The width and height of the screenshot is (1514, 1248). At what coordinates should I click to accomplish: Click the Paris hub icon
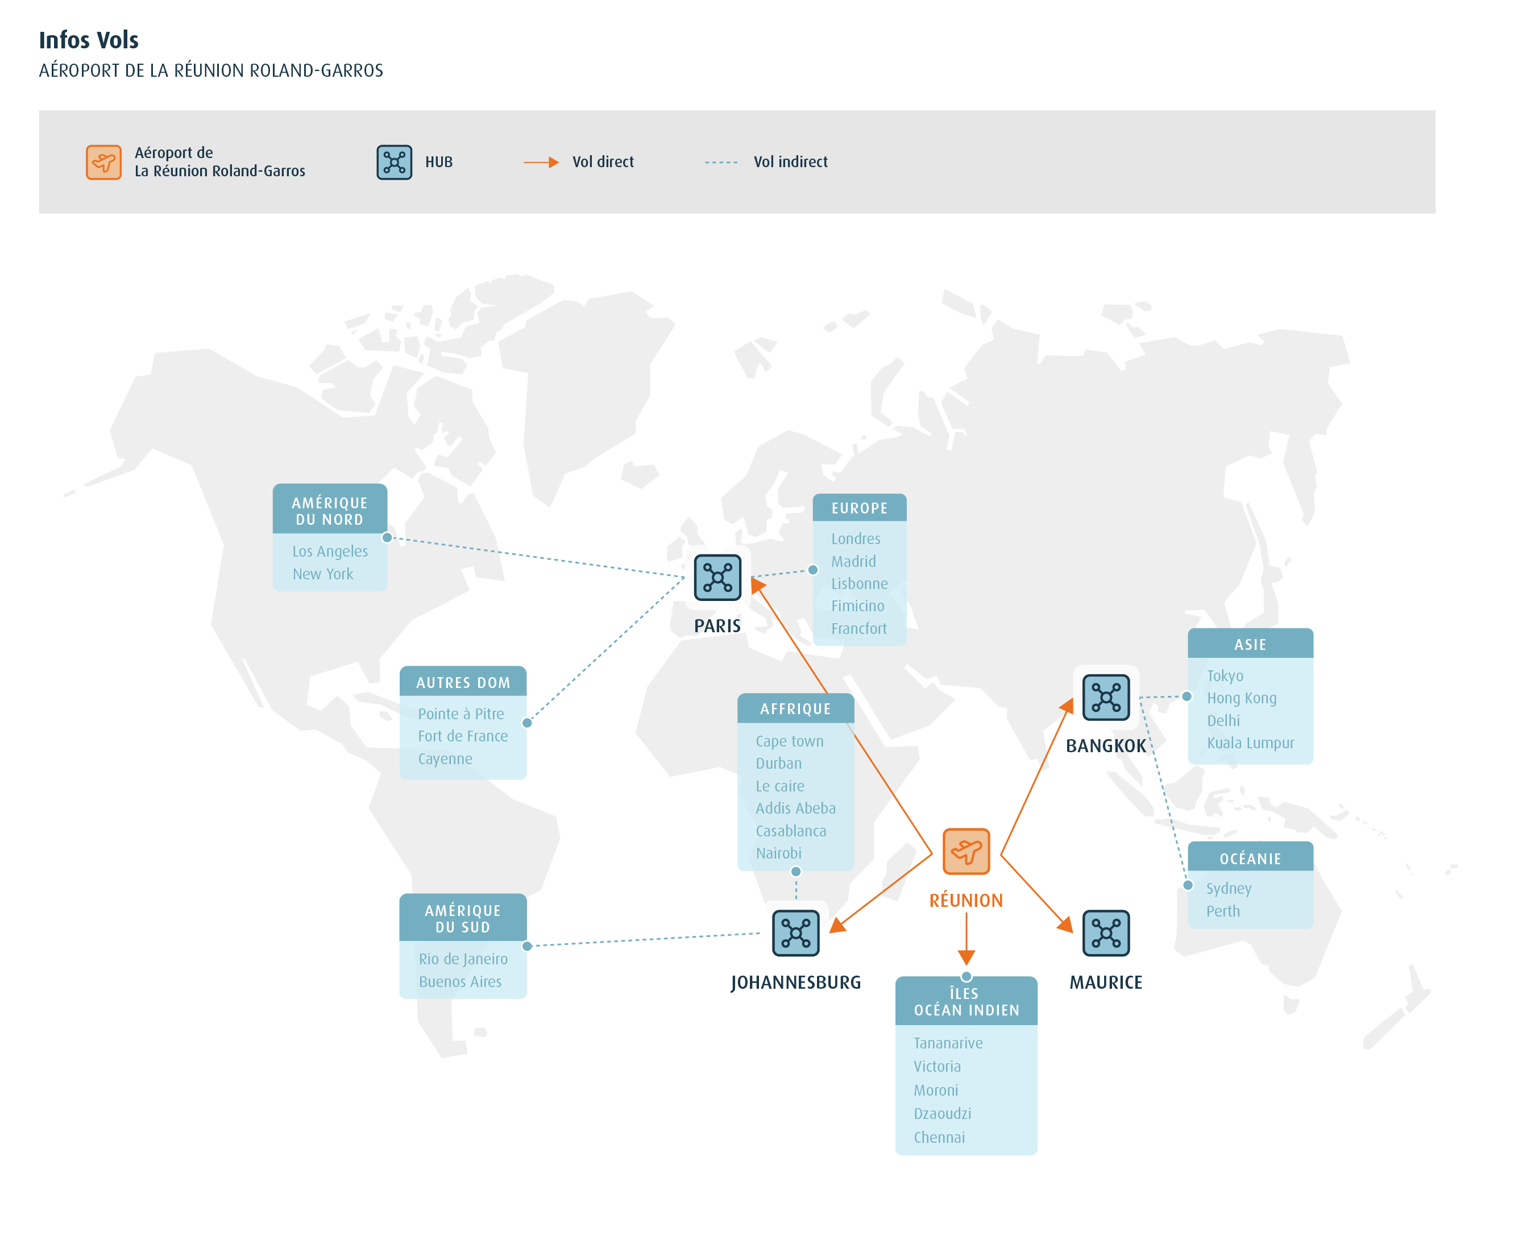pos(717,577)
